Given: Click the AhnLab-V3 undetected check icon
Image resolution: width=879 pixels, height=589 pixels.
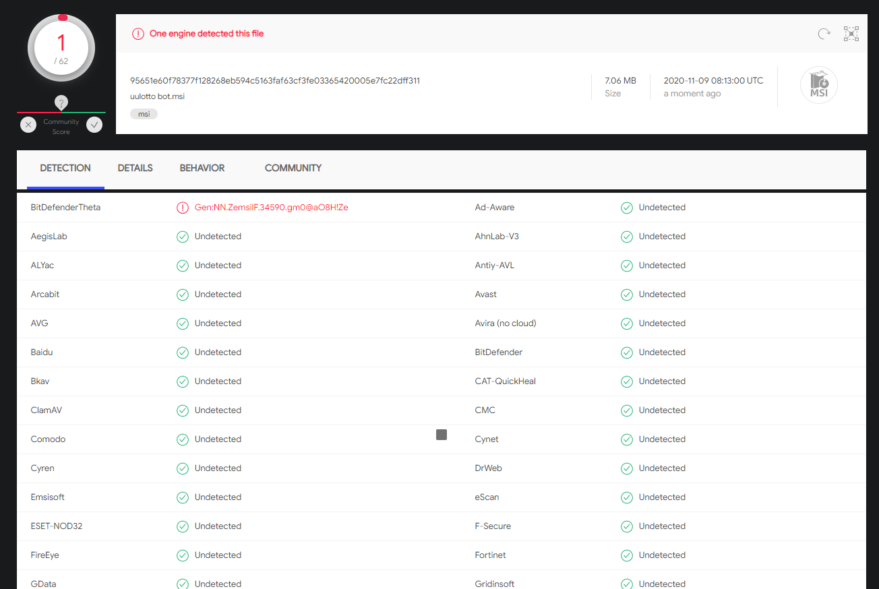Looking at the screenshot, I should pyautogui.click(x=627, y=237).
